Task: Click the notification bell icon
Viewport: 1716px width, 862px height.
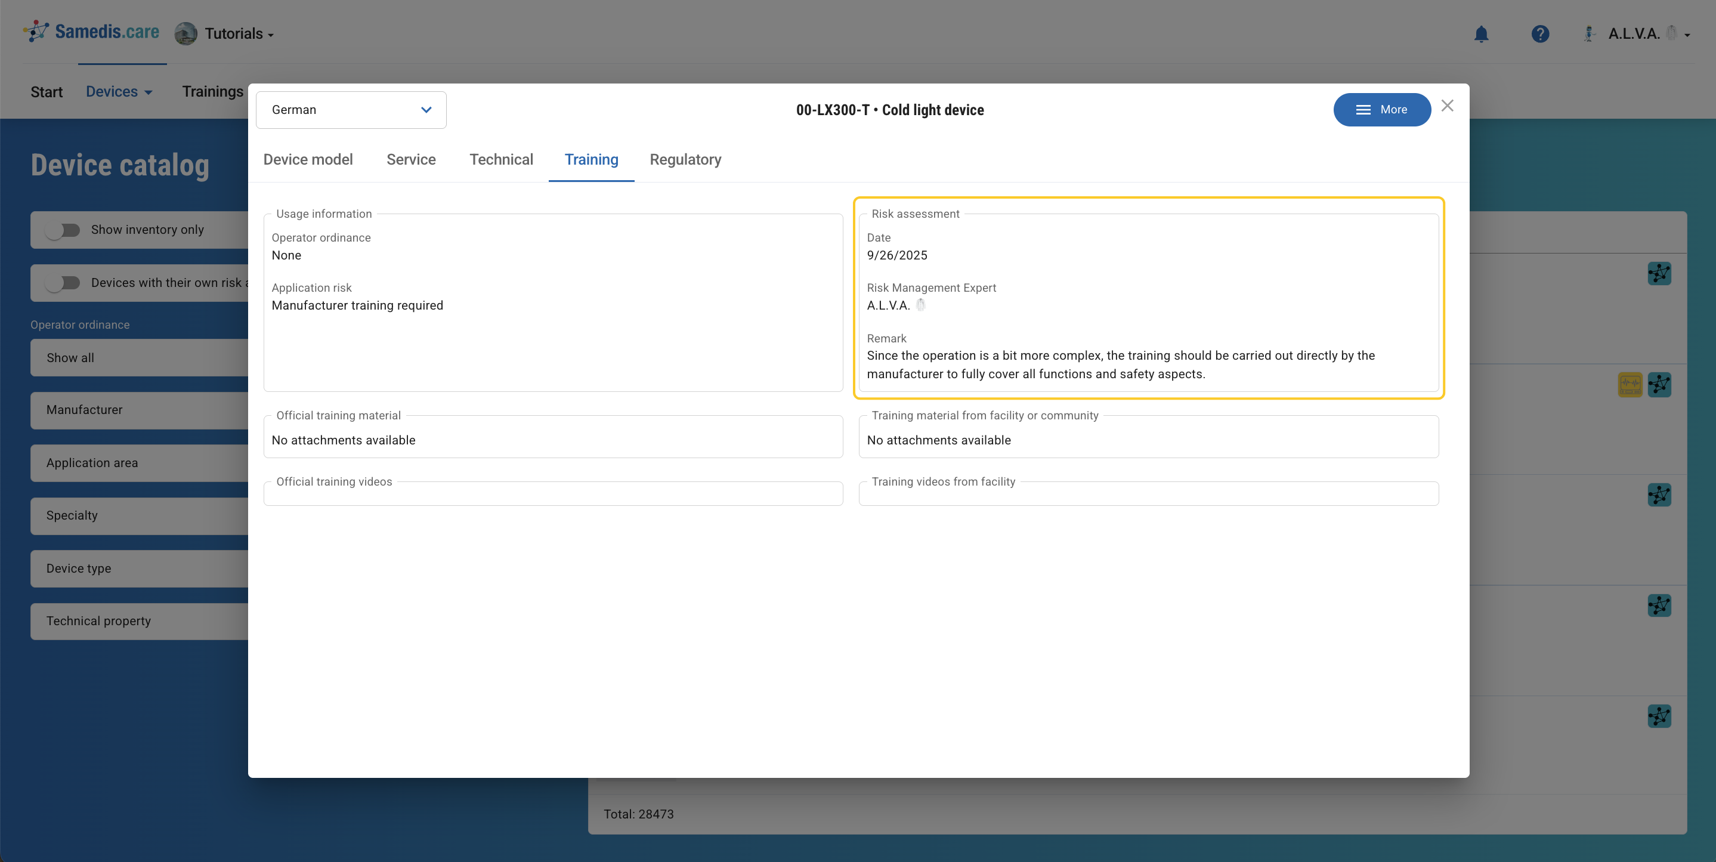Action: click(x=1481, y=34)
